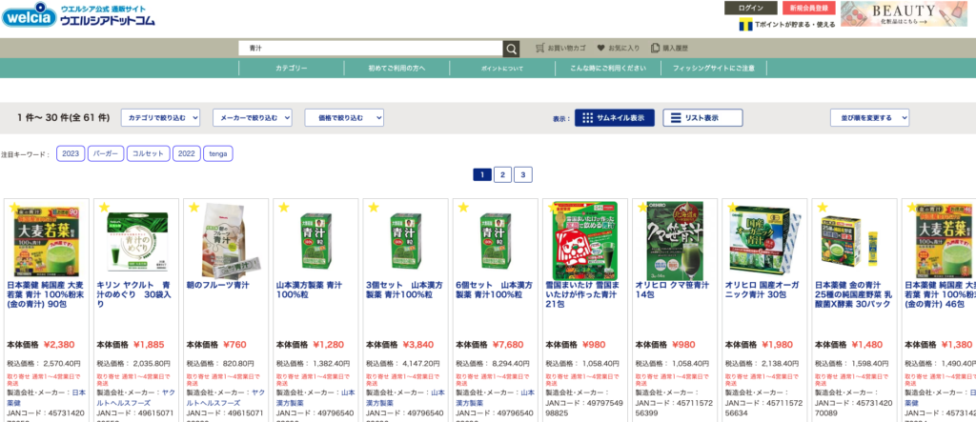
Task: Open the shopping cart (お買い物カゴ)
Action: [560, 48]
